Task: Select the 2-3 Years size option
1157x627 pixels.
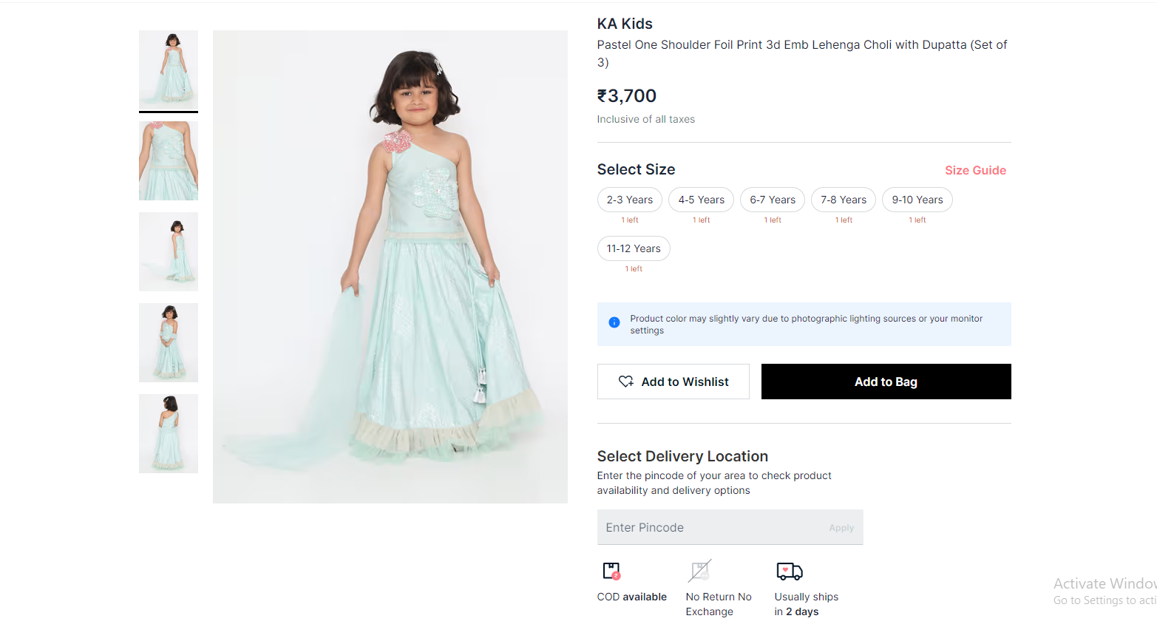Action: click(630, 200)
